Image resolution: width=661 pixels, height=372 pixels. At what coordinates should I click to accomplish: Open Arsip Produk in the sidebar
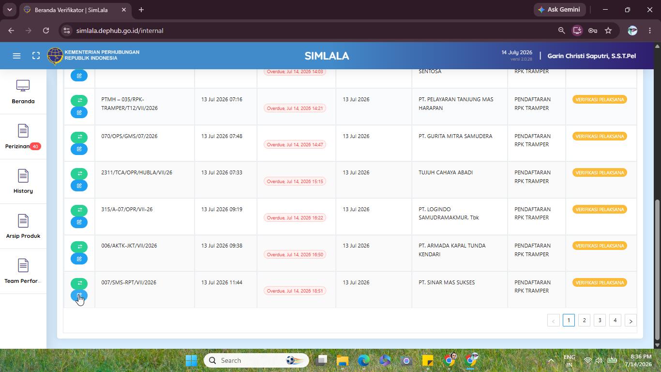[23, 227]
